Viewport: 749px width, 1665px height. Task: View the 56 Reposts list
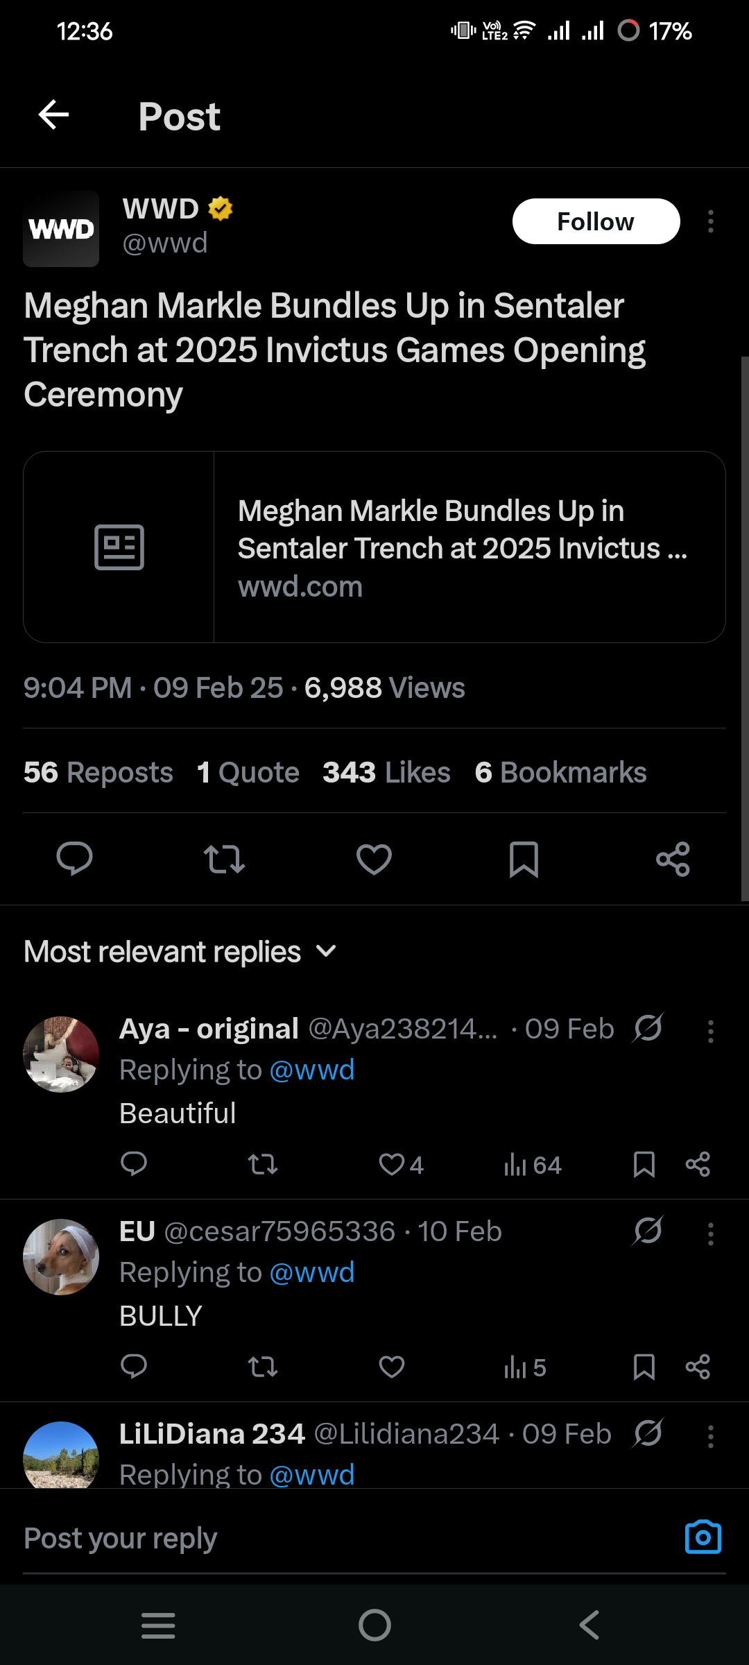tap(98, 772)
